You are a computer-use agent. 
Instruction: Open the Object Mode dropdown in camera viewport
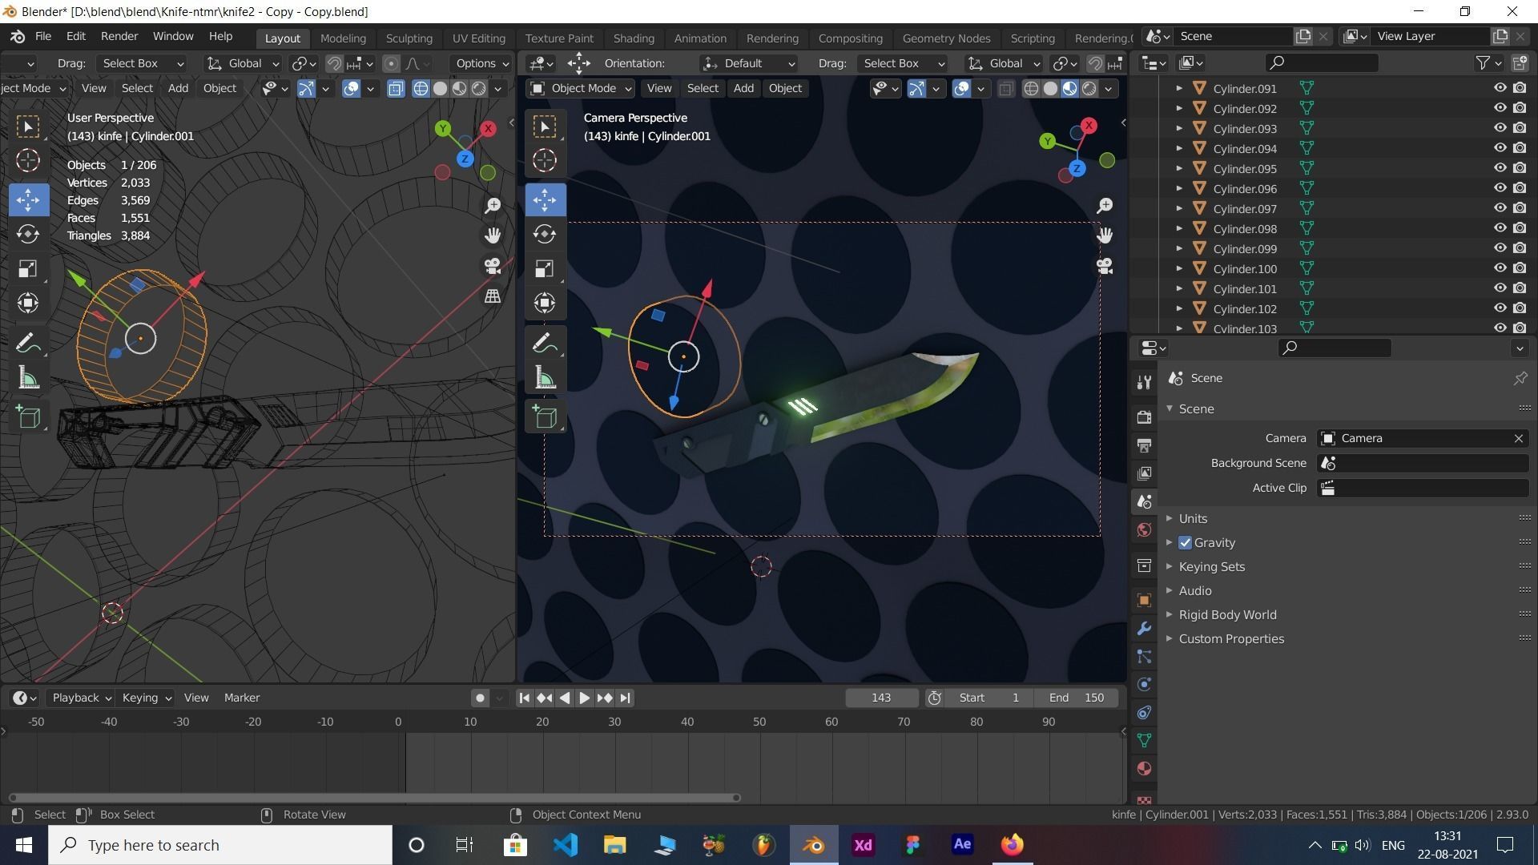pyautogui.click(x=581, y=88)
